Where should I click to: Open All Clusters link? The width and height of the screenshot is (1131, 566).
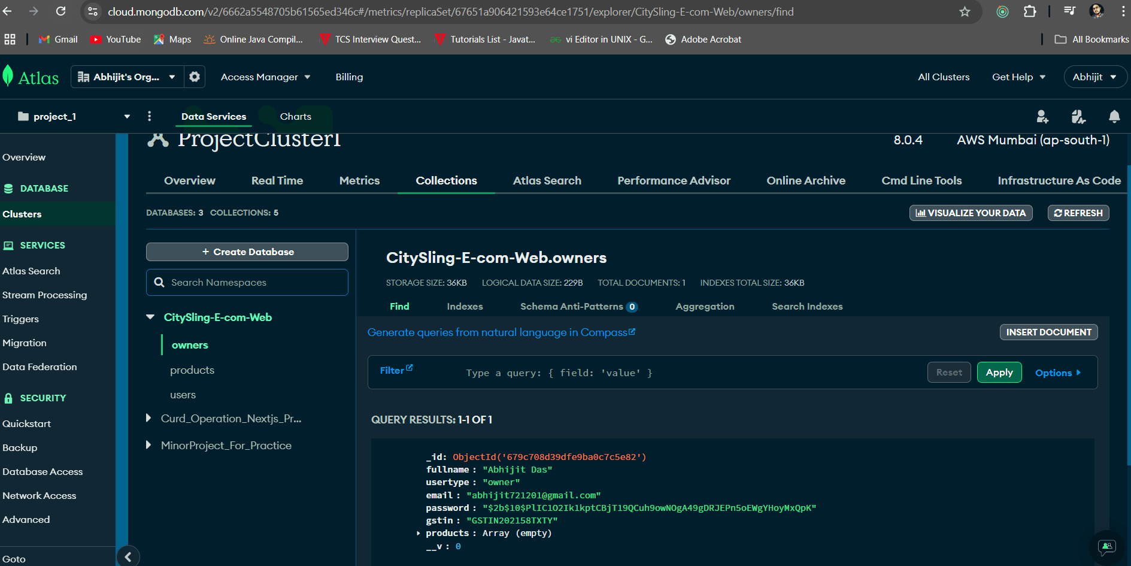coord(944,77)
